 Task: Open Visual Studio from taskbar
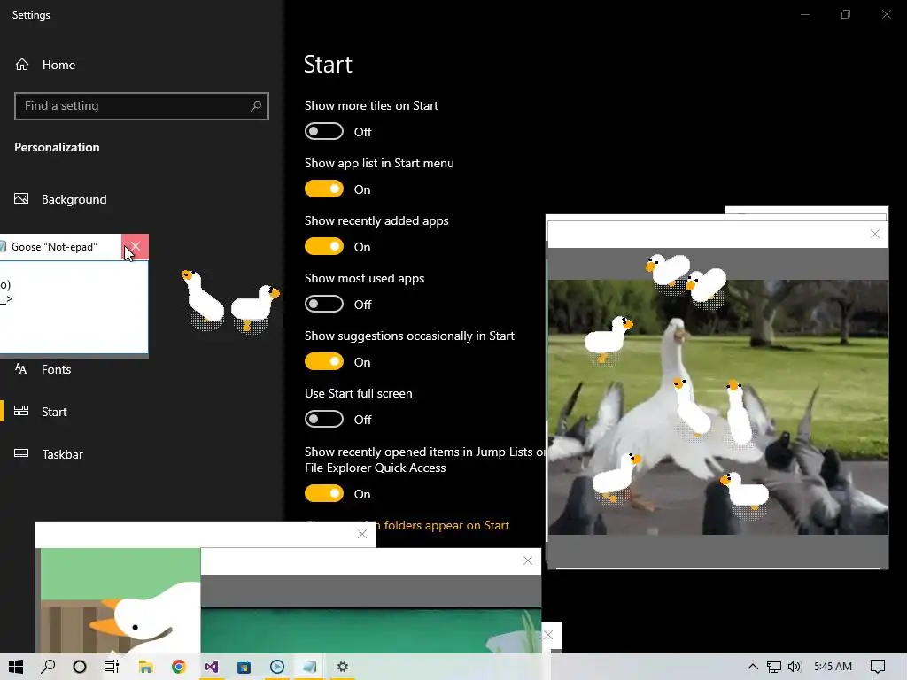tap(211, 667)
